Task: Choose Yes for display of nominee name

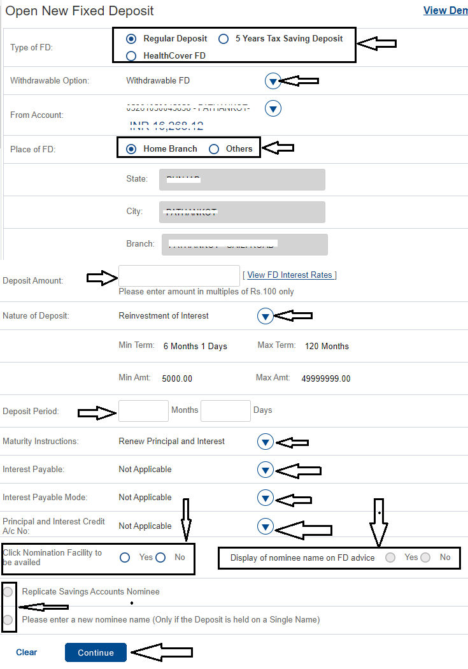Action: [x=390, y=557]
